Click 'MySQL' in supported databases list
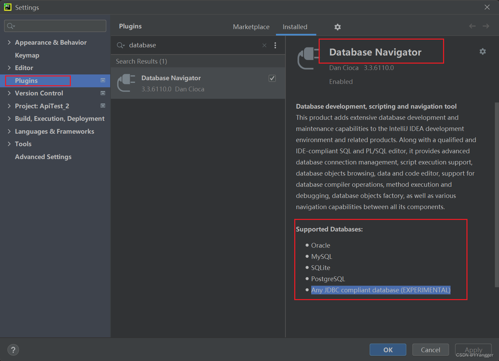Image resolution: width=499 pixels, height=361 pixels. click(322, 256)
